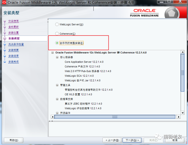Click the tree's vertical scrollbar up arrow
The image size is (188, 145).
tap(183, 52)
